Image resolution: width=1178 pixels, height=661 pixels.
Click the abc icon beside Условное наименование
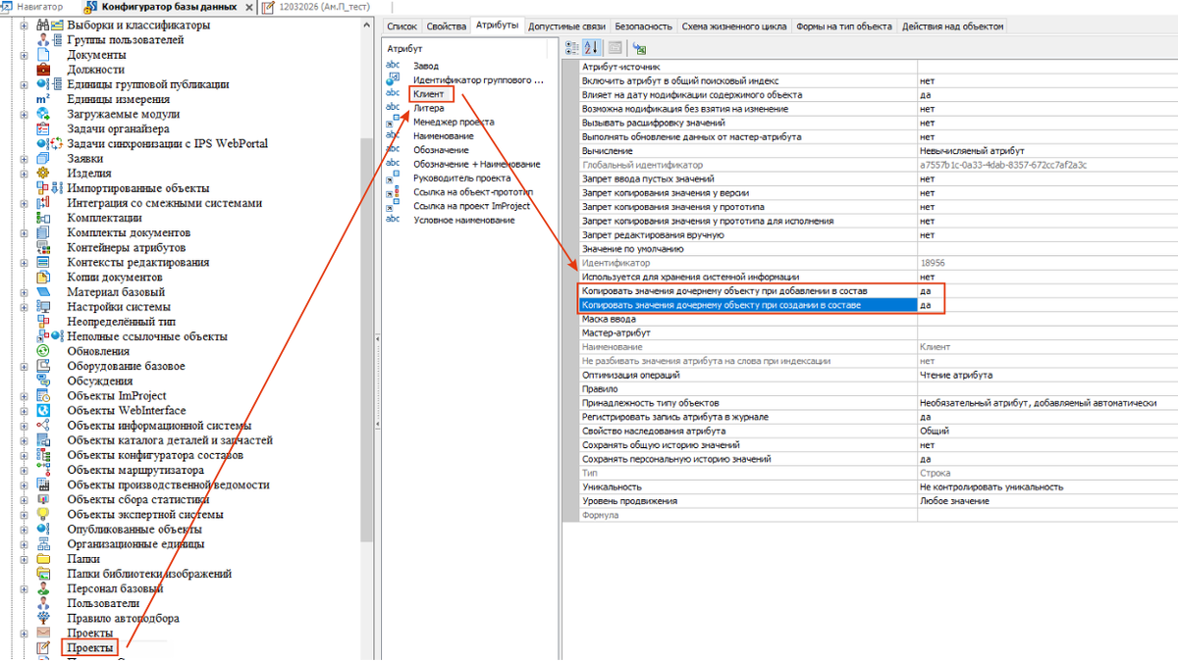coord(393,219)
